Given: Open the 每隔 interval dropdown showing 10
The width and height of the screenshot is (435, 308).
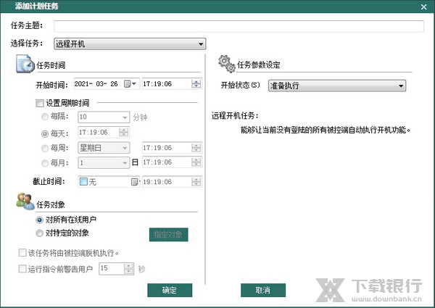Looking at the screenshot, I should click(104, 117).
